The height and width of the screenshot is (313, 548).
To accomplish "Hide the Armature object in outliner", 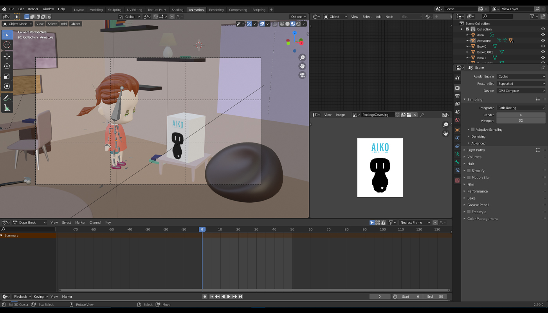I will (543, 41).
